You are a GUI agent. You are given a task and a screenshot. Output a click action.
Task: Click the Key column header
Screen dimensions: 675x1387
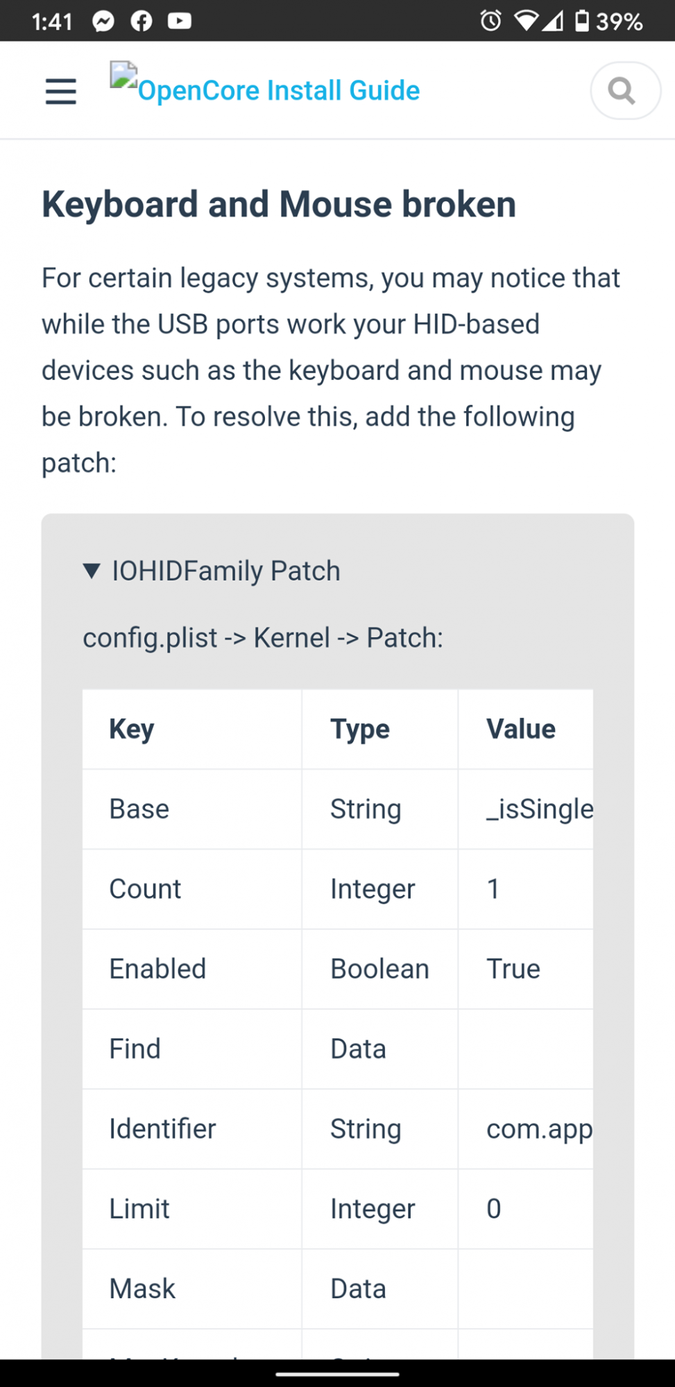[x=132, y=730]
